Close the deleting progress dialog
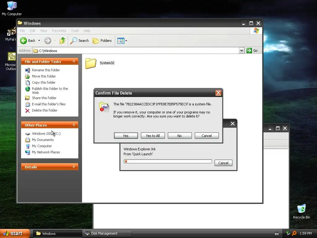317x238 pixels. tap(233, 124)
